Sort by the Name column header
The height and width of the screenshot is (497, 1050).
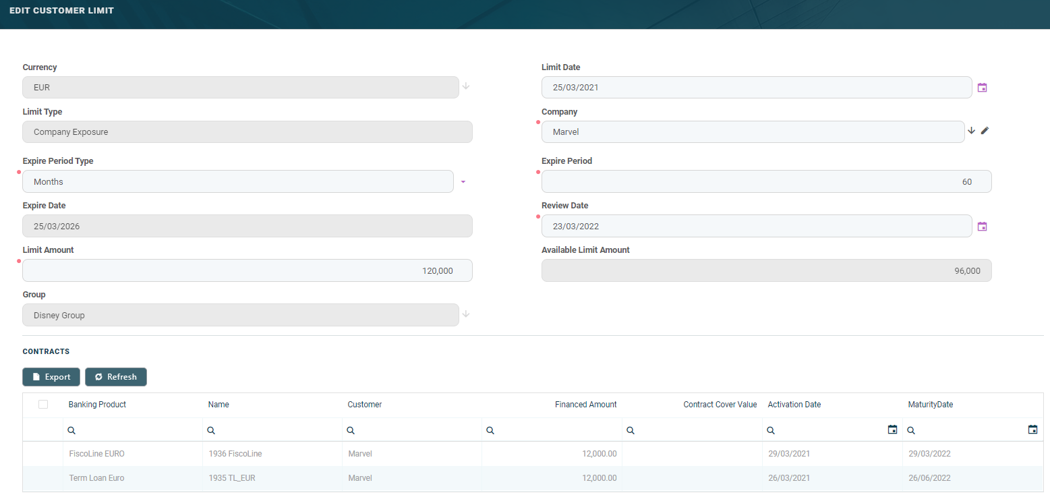click(x=218, y=405)
